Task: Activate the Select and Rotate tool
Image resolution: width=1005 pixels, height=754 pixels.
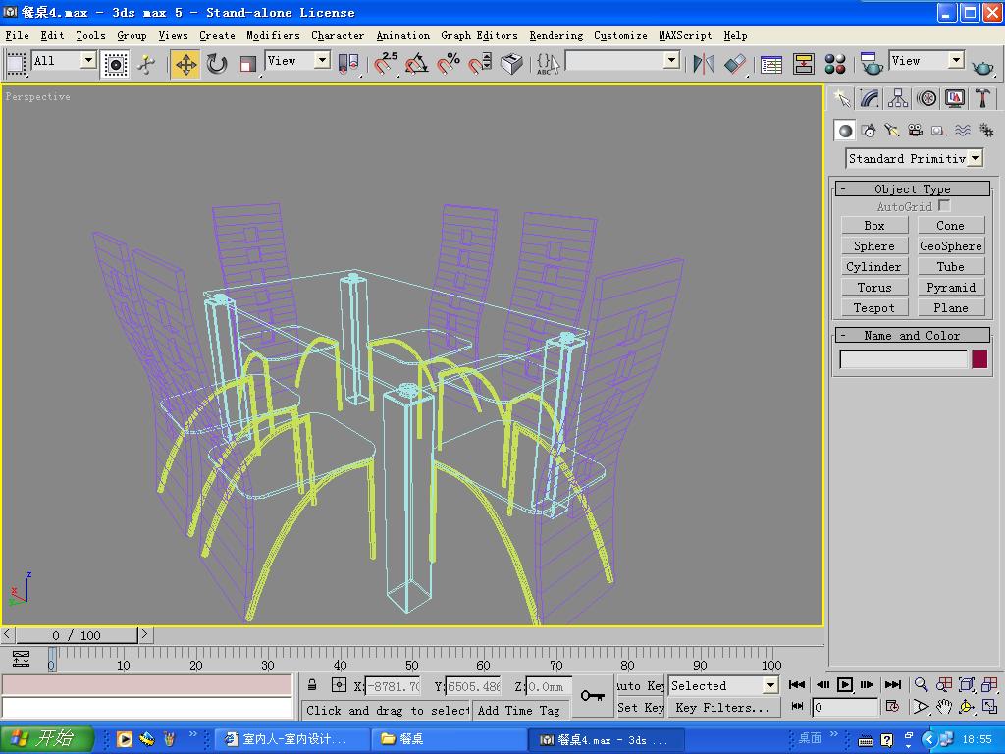Action: pos(217,64)
